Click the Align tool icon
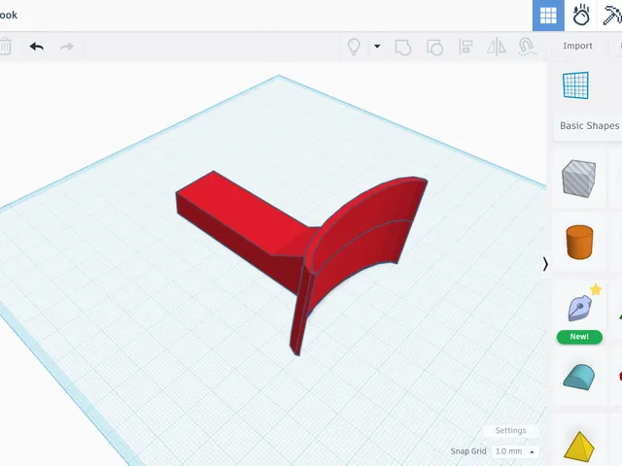The image size is (622, 466). (466, 47)
